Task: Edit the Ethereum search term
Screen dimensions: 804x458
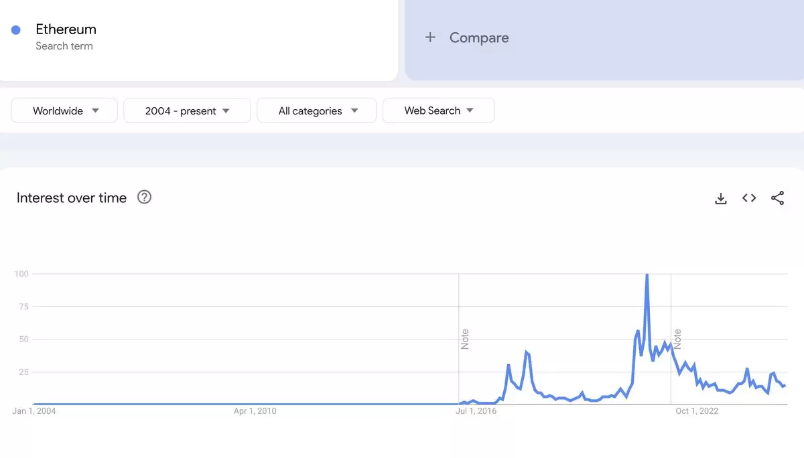Action: [199, 38]
